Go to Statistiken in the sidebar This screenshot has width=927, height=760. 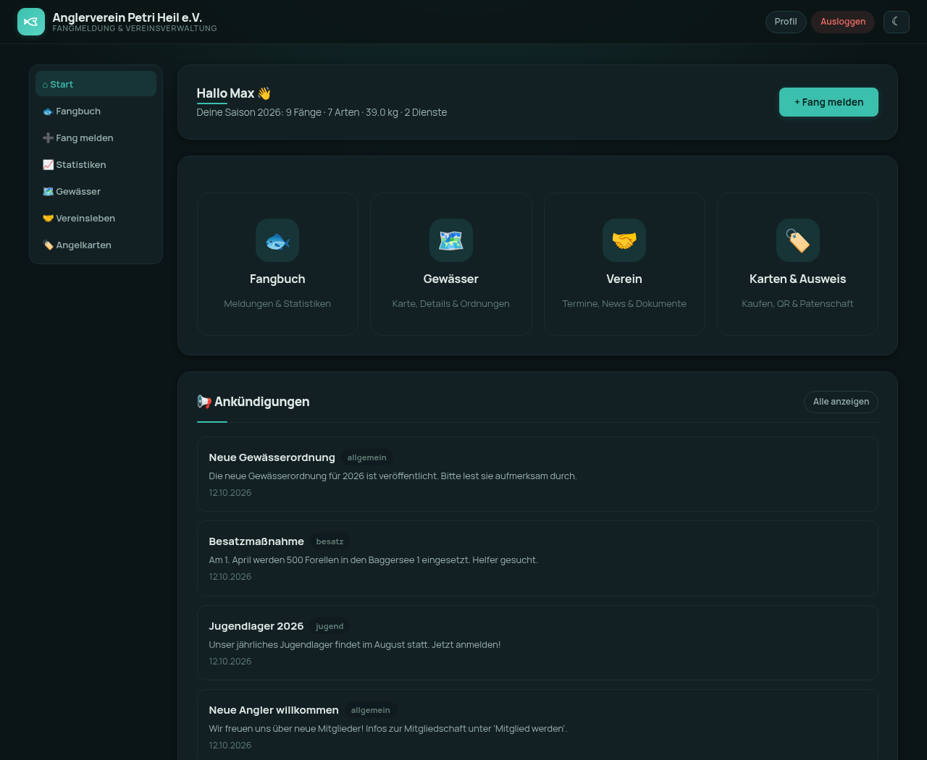tap(96, 164)
